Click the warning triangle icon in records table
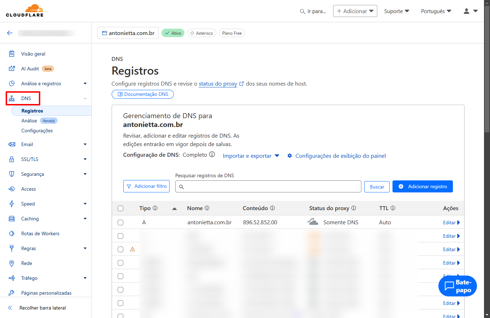The height and width of the screenshot is (318, 490). pos(132,249)
